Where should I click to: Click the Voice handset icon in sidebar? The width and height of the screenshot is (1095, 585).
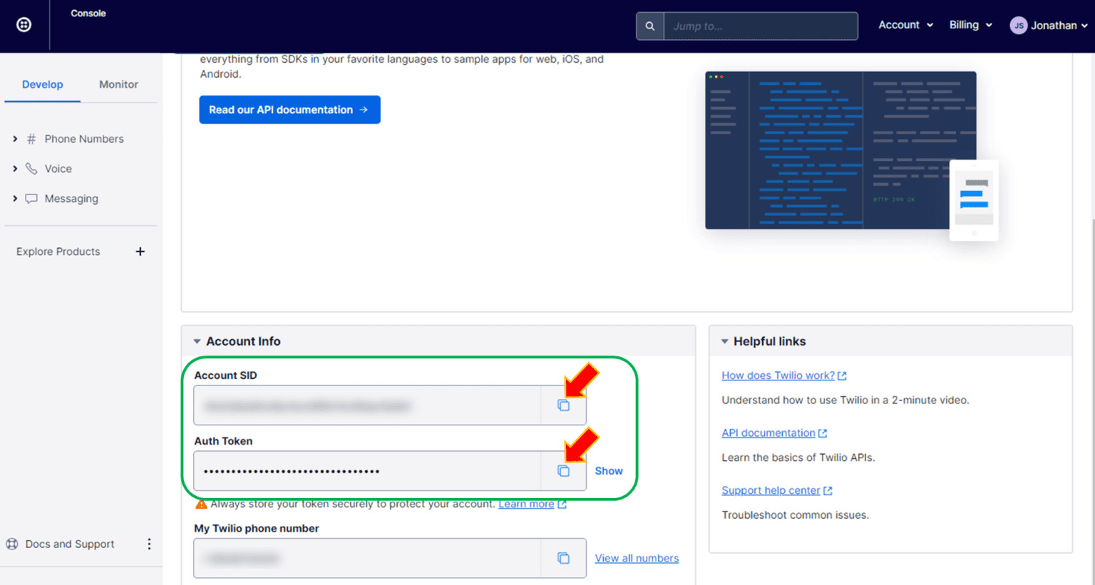coord(31,168)
